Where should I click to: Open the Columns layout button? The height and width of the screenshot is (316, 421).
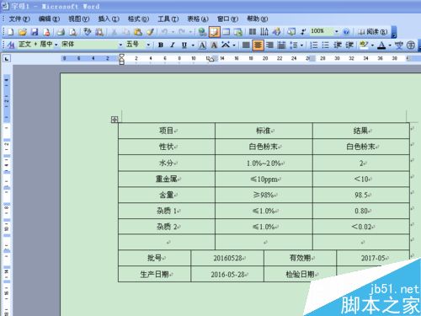click(x=253, y=32)
